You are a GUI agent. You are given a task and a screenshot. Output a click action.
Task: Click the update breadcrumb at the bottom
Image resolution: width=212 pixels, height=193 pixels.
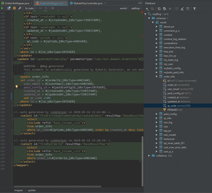click(x=32, y=190)
